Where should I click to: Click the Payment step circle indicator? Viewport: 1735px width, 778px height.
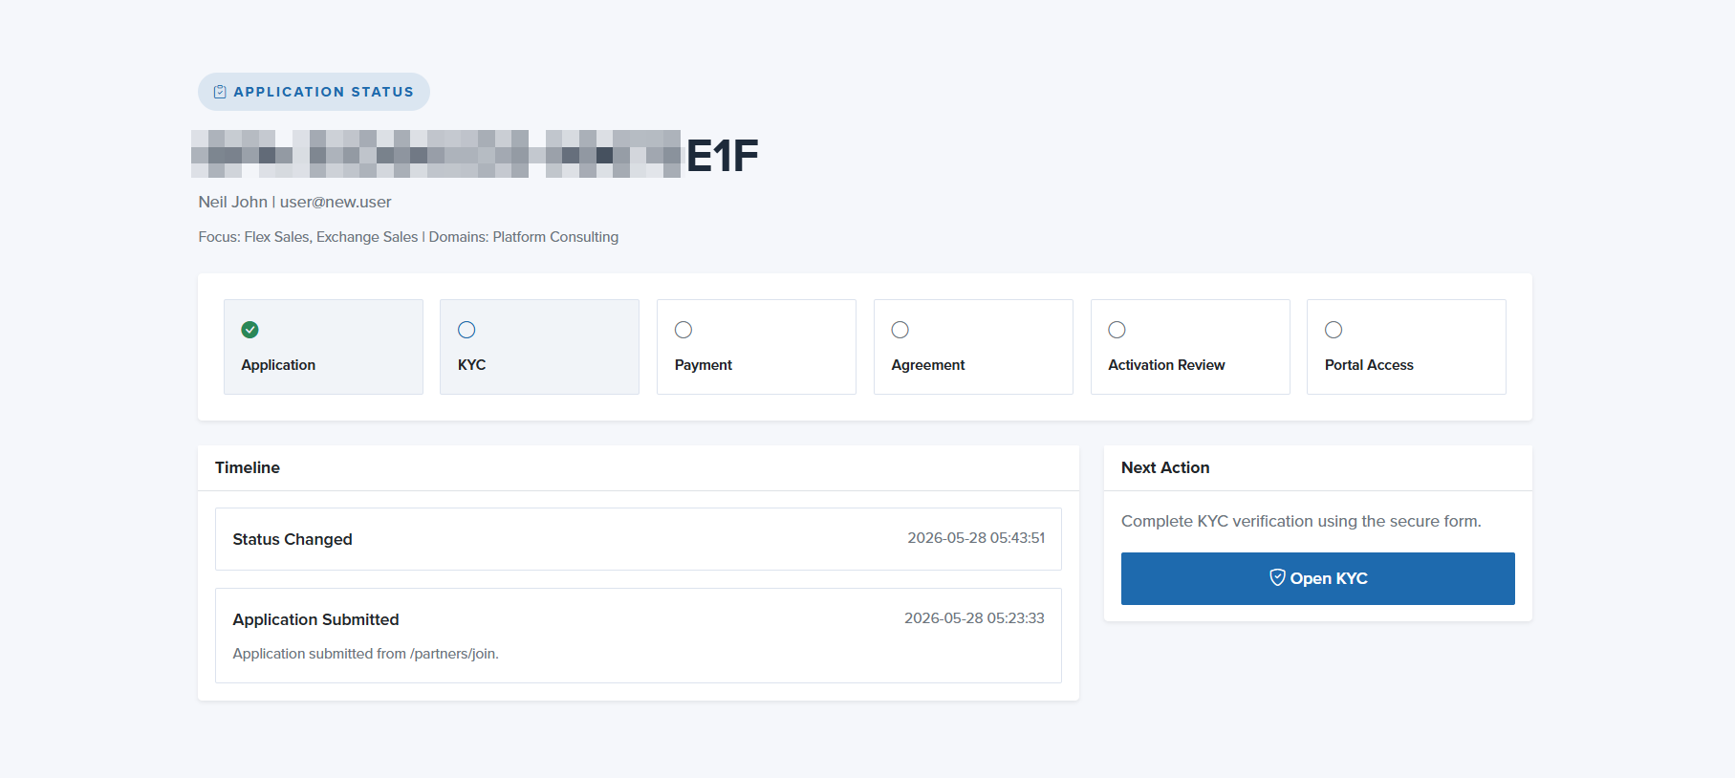click(x=683, y=330)
